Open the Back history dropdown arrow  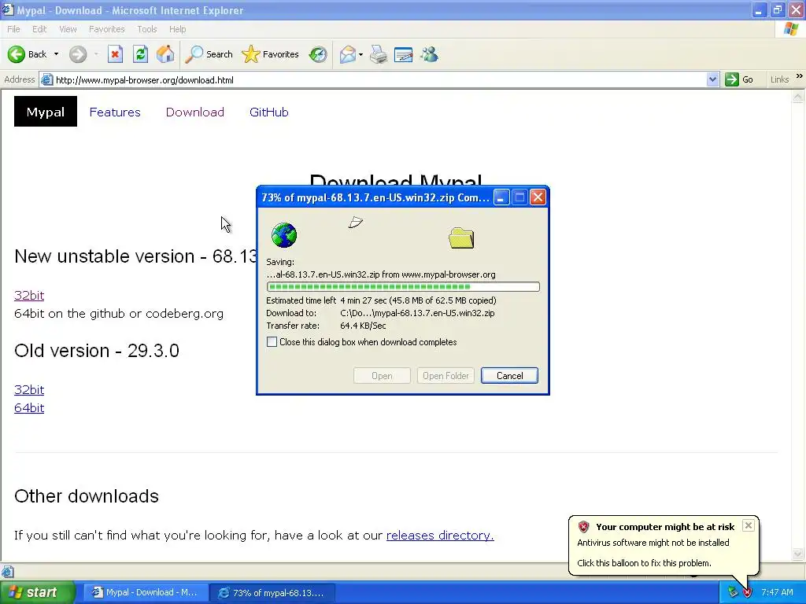(x=56, y=54)
